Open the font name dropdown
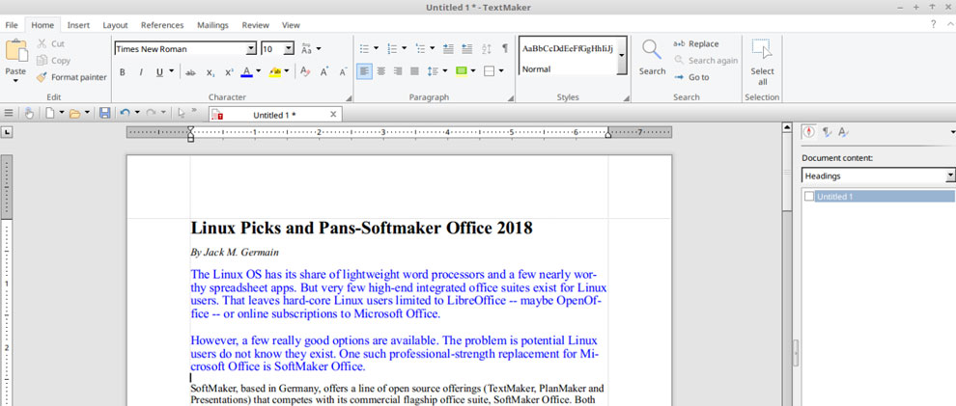Viewport: 956px width, 406px height. [251, 48]
